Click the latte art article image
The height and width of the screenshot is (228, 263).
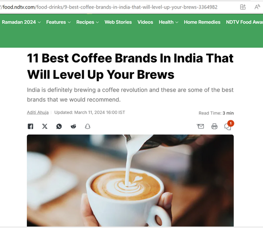coord(130,180)
